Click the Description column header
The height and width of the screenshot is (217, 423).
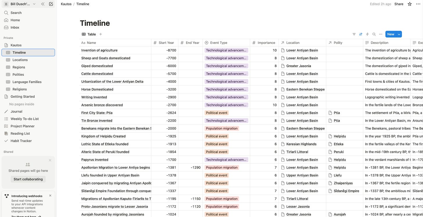(387, 43)
